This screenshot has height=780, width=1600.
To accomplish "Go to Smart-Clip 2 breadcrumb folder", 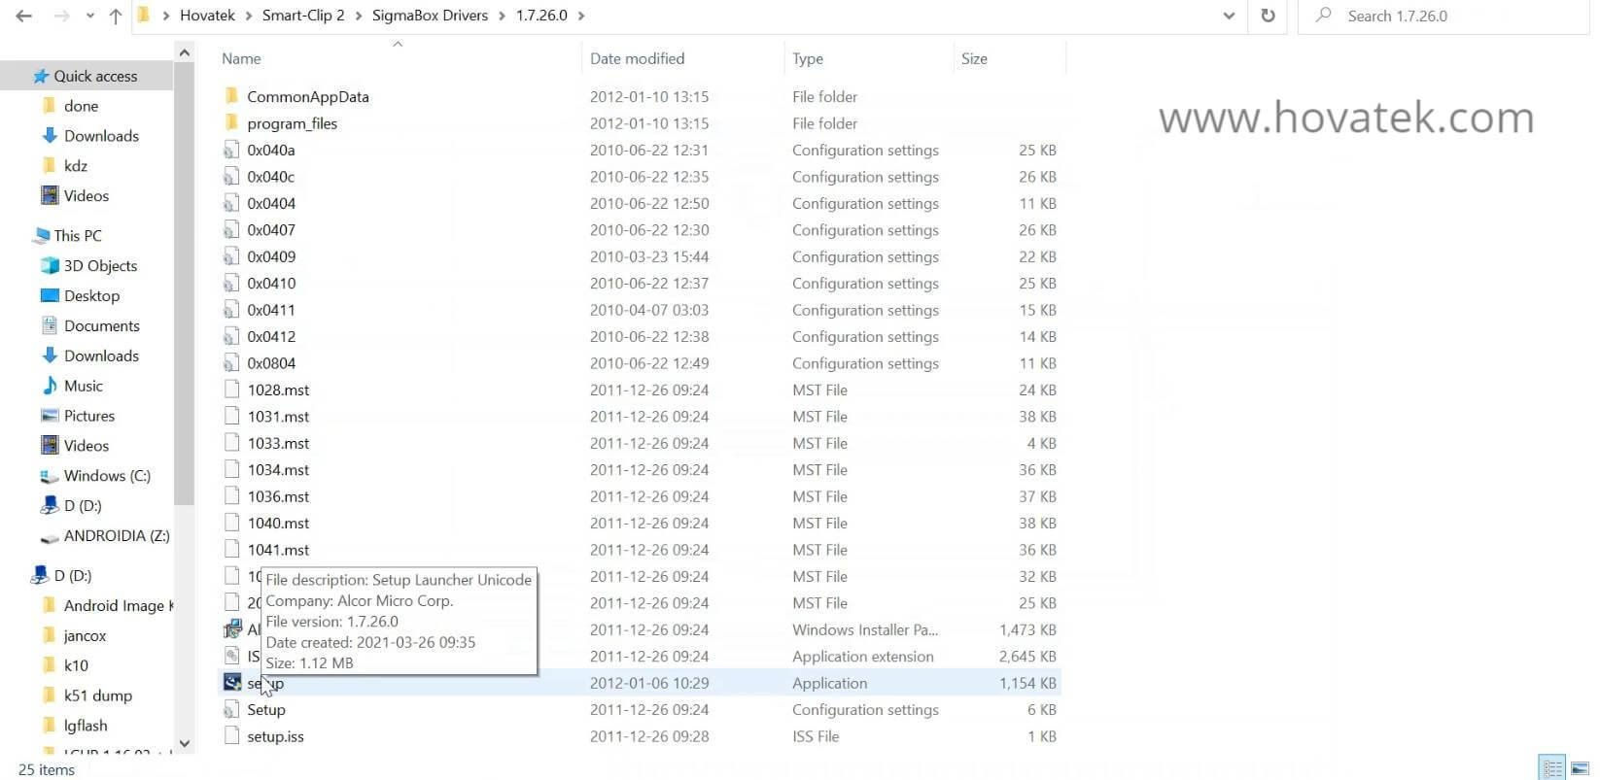I will (x=303, y=16).
